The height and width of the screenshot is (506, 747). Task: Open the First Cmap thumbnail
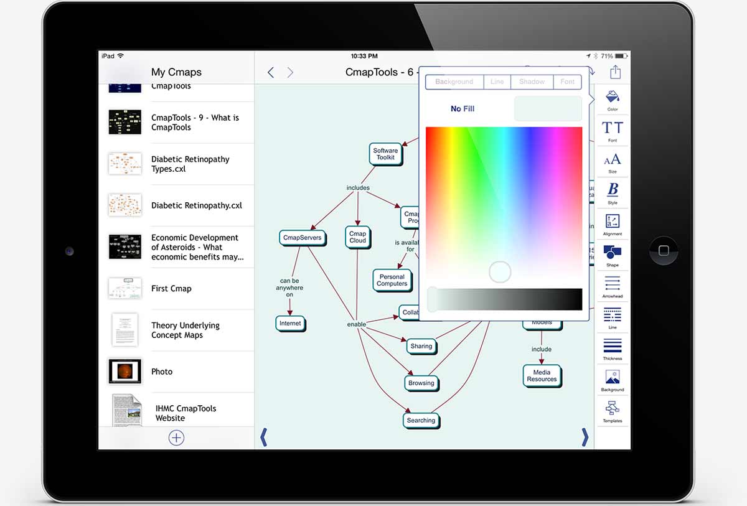125,289
